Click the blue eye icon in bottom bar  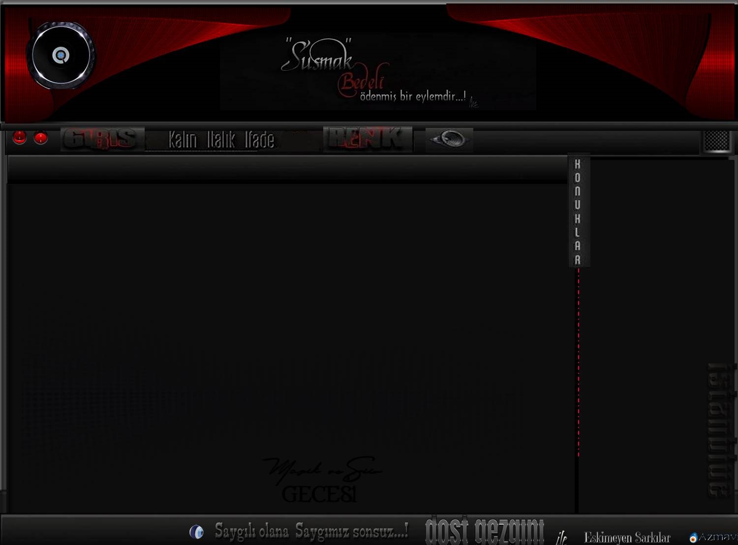point(196,532)
